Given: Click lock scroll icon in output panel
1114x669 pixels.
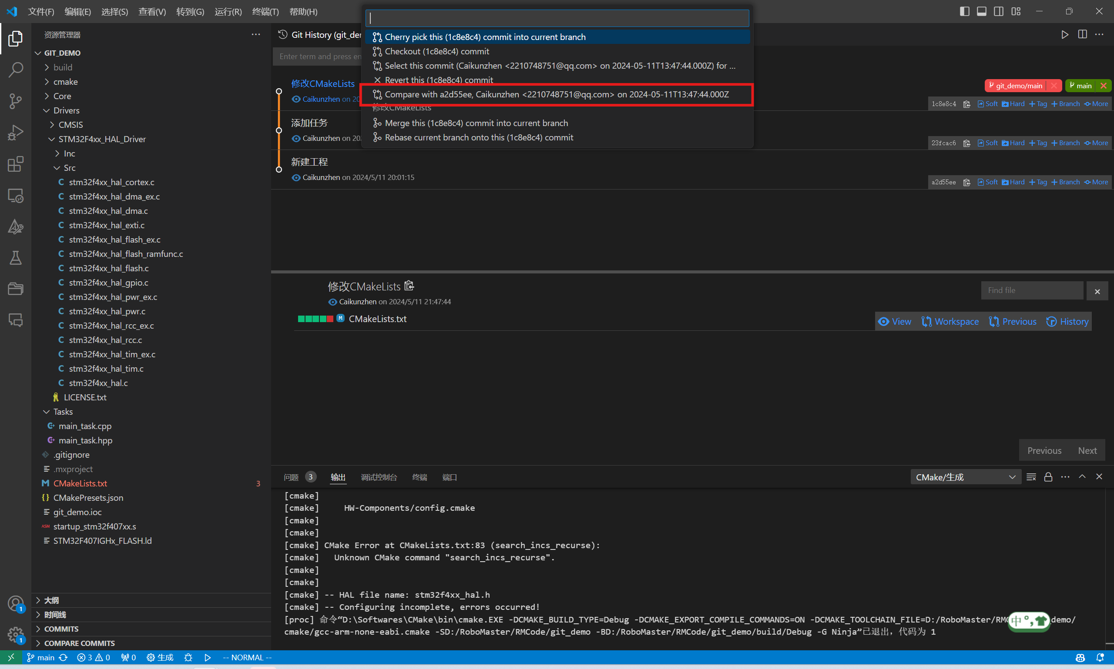Looking at the screenshot, I should (x=1048, y=477).
